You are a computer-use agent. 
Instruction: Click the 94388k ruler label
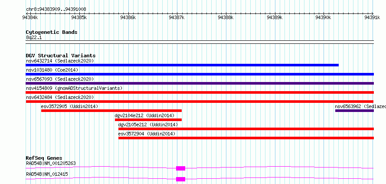pos(226,17)
